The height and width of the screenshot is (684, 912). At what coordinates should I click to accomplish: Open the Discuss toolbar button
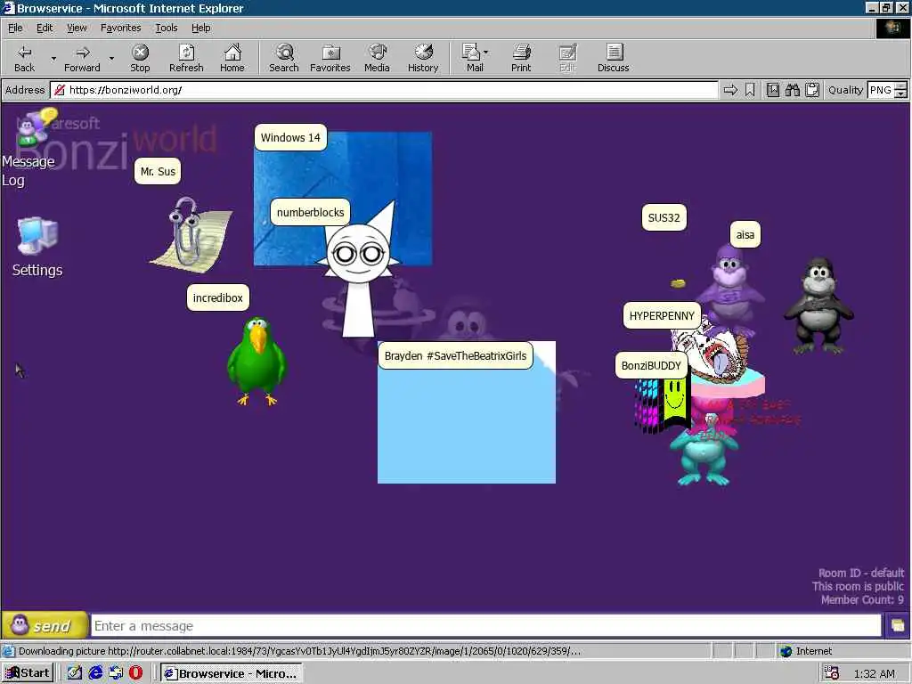pos(613,58)
